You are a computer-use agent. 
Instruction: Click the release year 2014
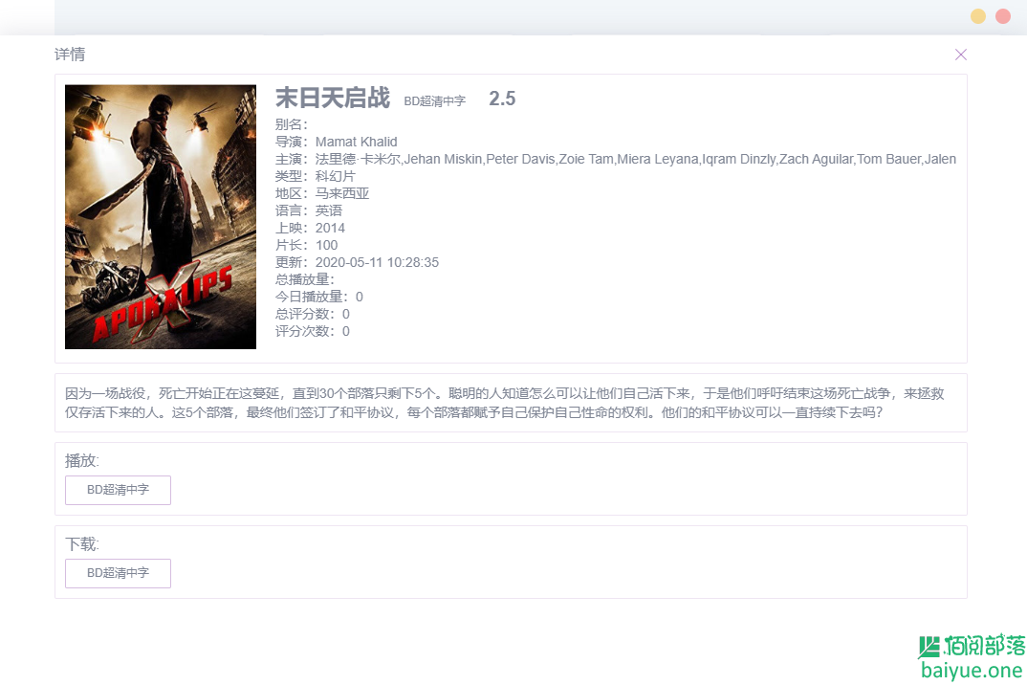[x=330, y=228]
